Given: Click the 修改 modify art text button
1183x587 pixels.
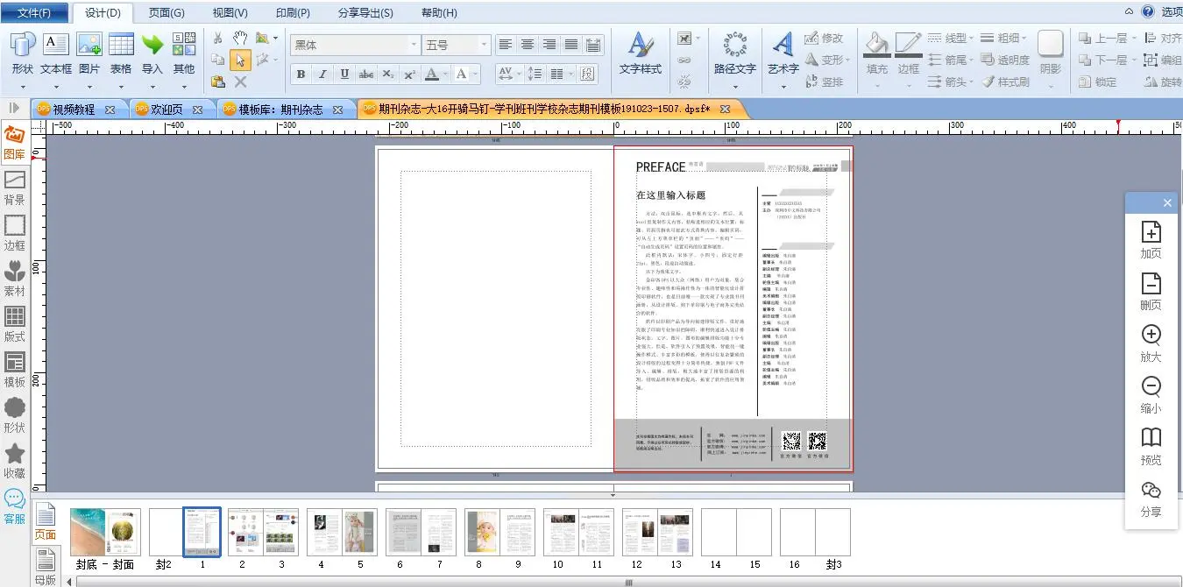Looking at the screenshot, I should click(824, 38).
